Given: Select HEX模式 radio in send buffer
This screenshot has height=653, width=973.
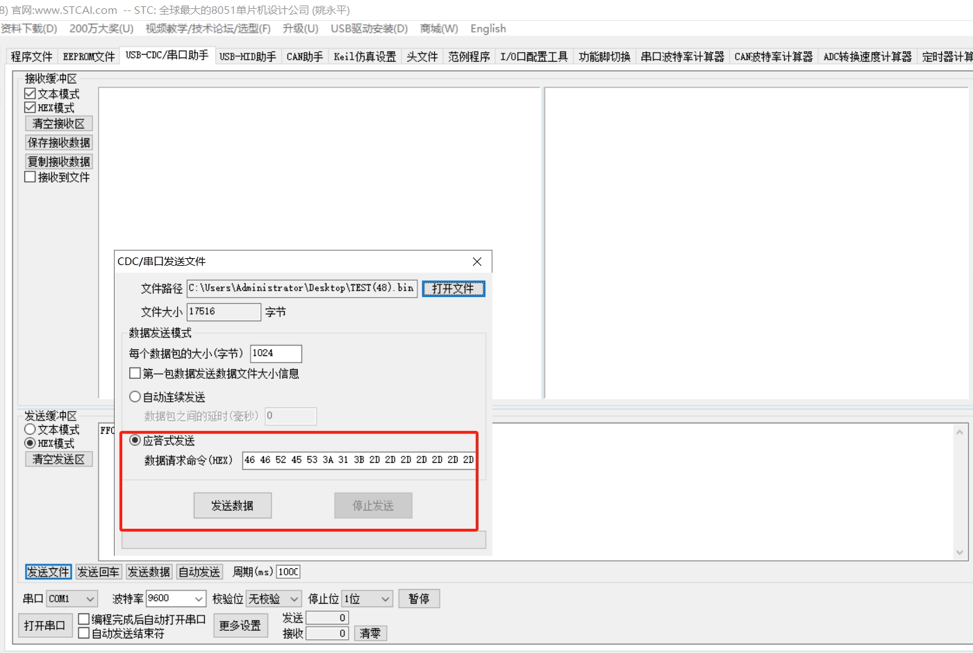Looking at the screenshot, I should (30, 443).
